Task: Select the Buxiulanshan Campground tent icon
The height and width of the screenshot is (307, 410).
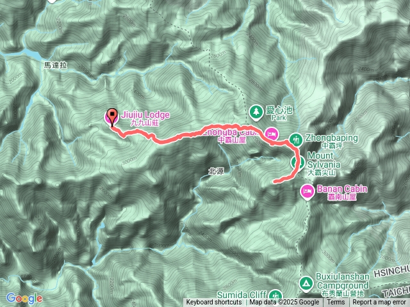Action: point(306,284)
